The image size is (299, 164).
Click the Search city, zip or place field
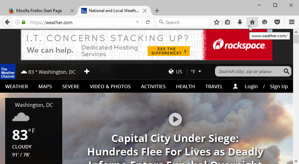point(250,72)
